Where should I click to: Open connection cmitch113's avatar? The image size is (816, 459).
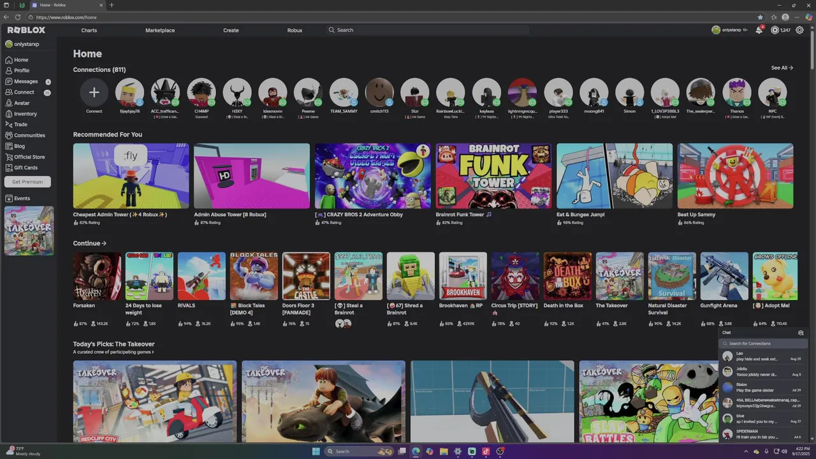(379, 92)
